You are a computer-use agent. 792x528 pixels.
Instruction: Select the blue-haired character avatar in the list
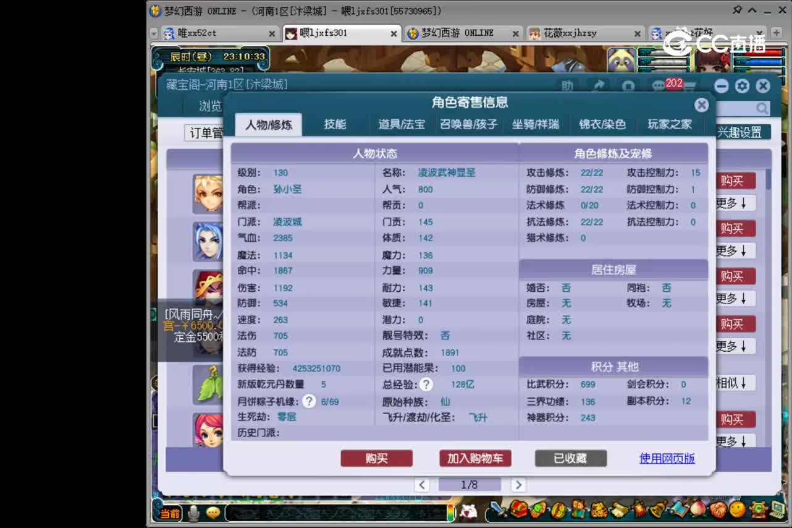coord(208,241)
